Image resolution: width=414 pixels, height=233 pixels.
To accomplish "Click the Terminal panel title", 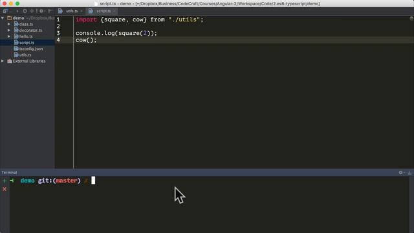I will tap(9, 173).
